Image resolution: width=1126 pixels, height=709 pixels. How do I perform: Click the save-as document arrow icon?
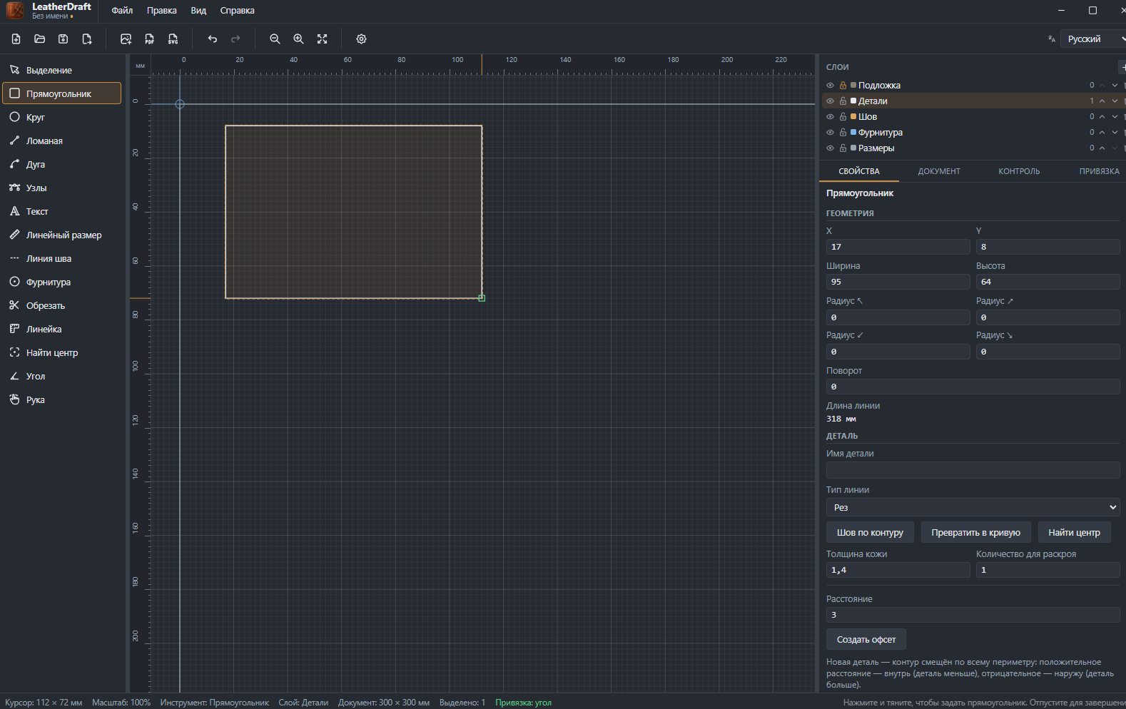pyautogui.click(x=87, y=39)
